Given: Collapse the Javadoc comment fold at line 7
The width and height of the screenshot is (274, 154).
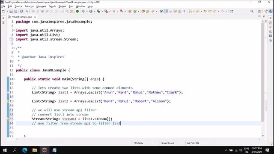Looking at the screenshot, I should (x=14, y=48).
